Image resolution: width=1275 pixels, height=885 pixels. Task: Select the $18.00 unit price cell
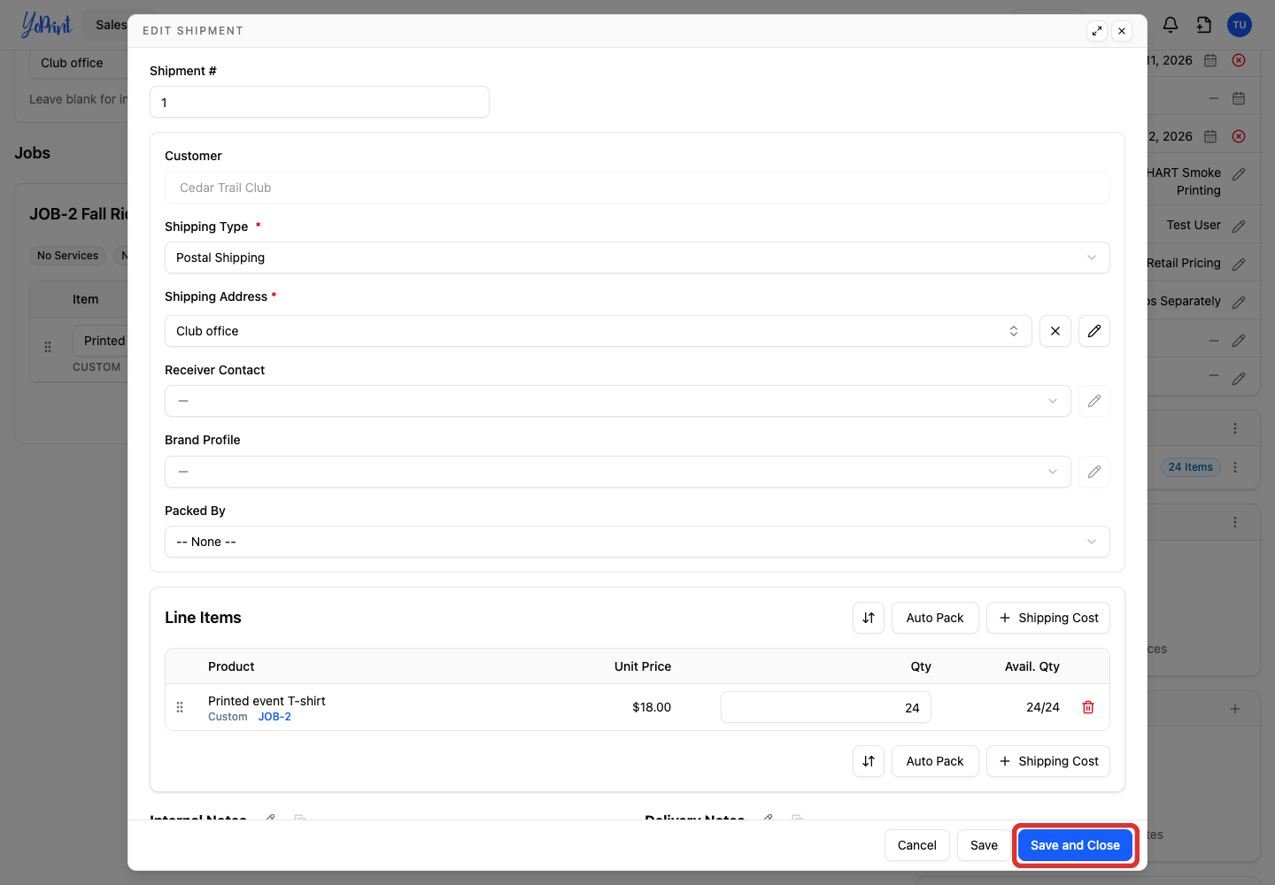tap(652, 707)
